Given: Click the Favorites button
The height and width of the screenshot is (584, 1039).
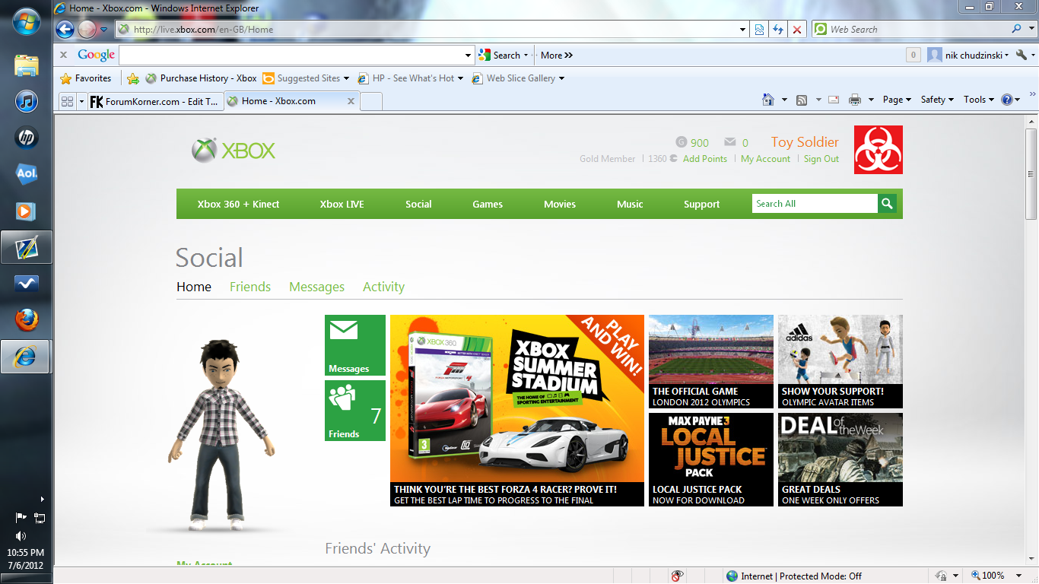Looking at the screenshot, I should (x=85, y=78).
